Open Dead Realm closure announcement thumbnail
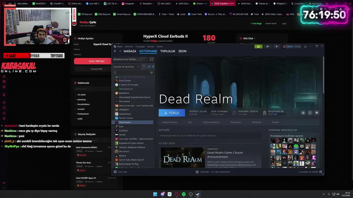This screenshot has height=198, width=353. pyautogui.click(x=183, y=158)
